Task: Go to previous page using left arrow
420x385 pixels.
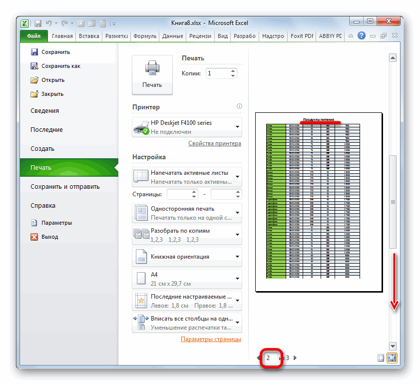Action: click(x=258, y=358)
